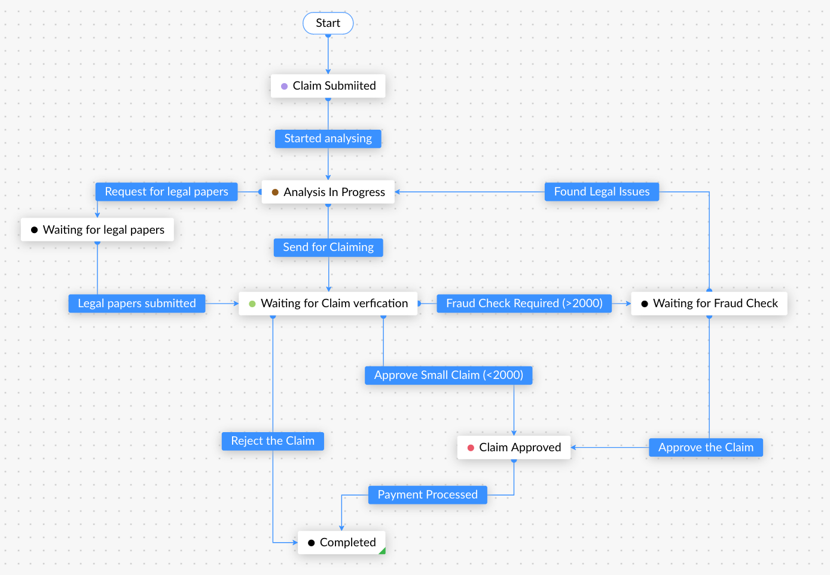Click the purple status dot on Claim Submiited
The height and width of the screenshot is (575, 830).
[285, 87]
